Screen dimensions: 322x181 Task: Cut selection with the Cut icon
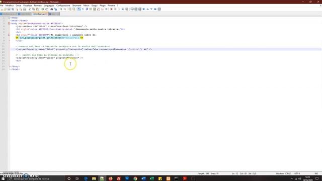coord(30,9)
